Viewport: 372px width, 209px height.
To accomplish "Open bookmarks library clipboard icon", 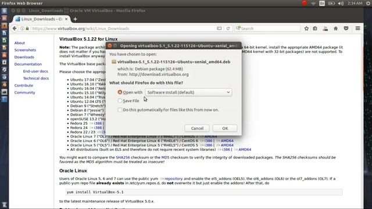I will [315, 28].
